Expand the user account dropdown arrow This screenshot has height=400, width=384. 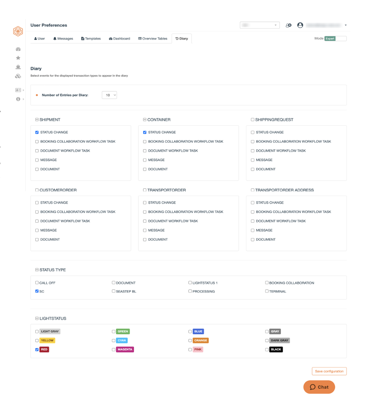pos(346,25)
